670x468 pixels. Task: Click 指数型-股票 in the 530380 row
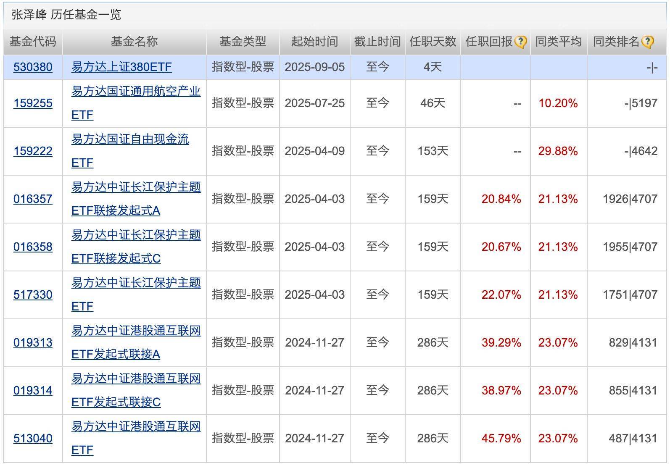point(243,67)
